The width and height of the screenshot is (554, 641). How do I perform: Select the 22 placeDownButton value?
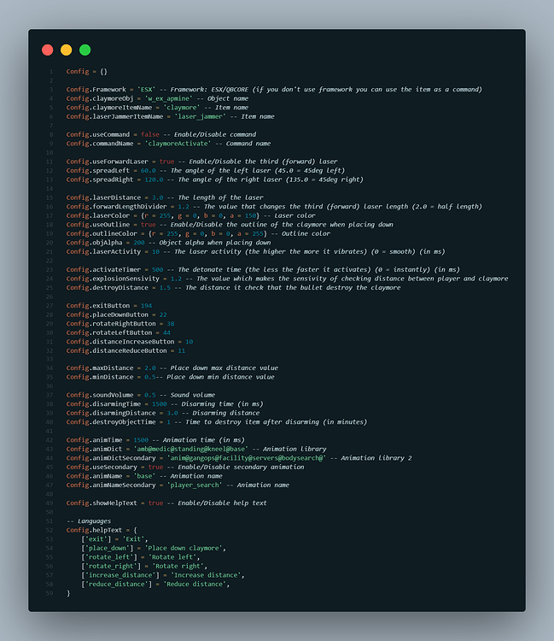[163, 315]
